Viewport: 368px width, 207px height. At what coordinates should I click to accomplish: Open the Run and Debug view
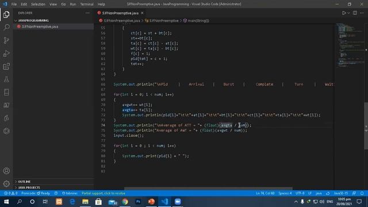tap(6, 53)
